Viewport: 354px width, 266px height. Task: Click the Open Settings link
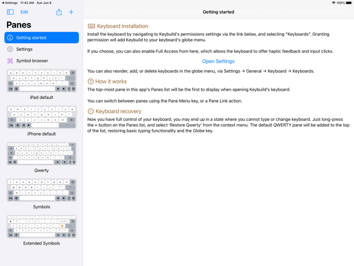(x=218, y=61)
